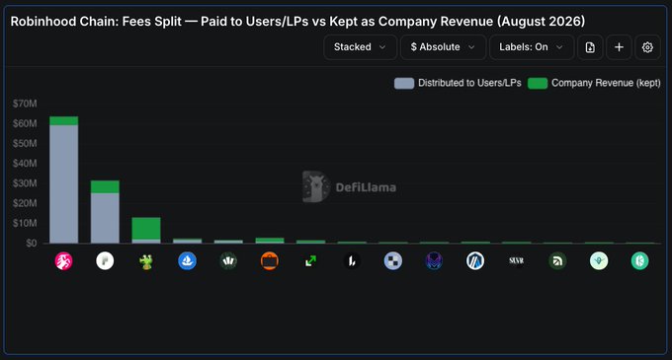Toggle the Distributed to Users/LPs legend swatch
This screenshot has height=360, width=672.
point(404,83)
